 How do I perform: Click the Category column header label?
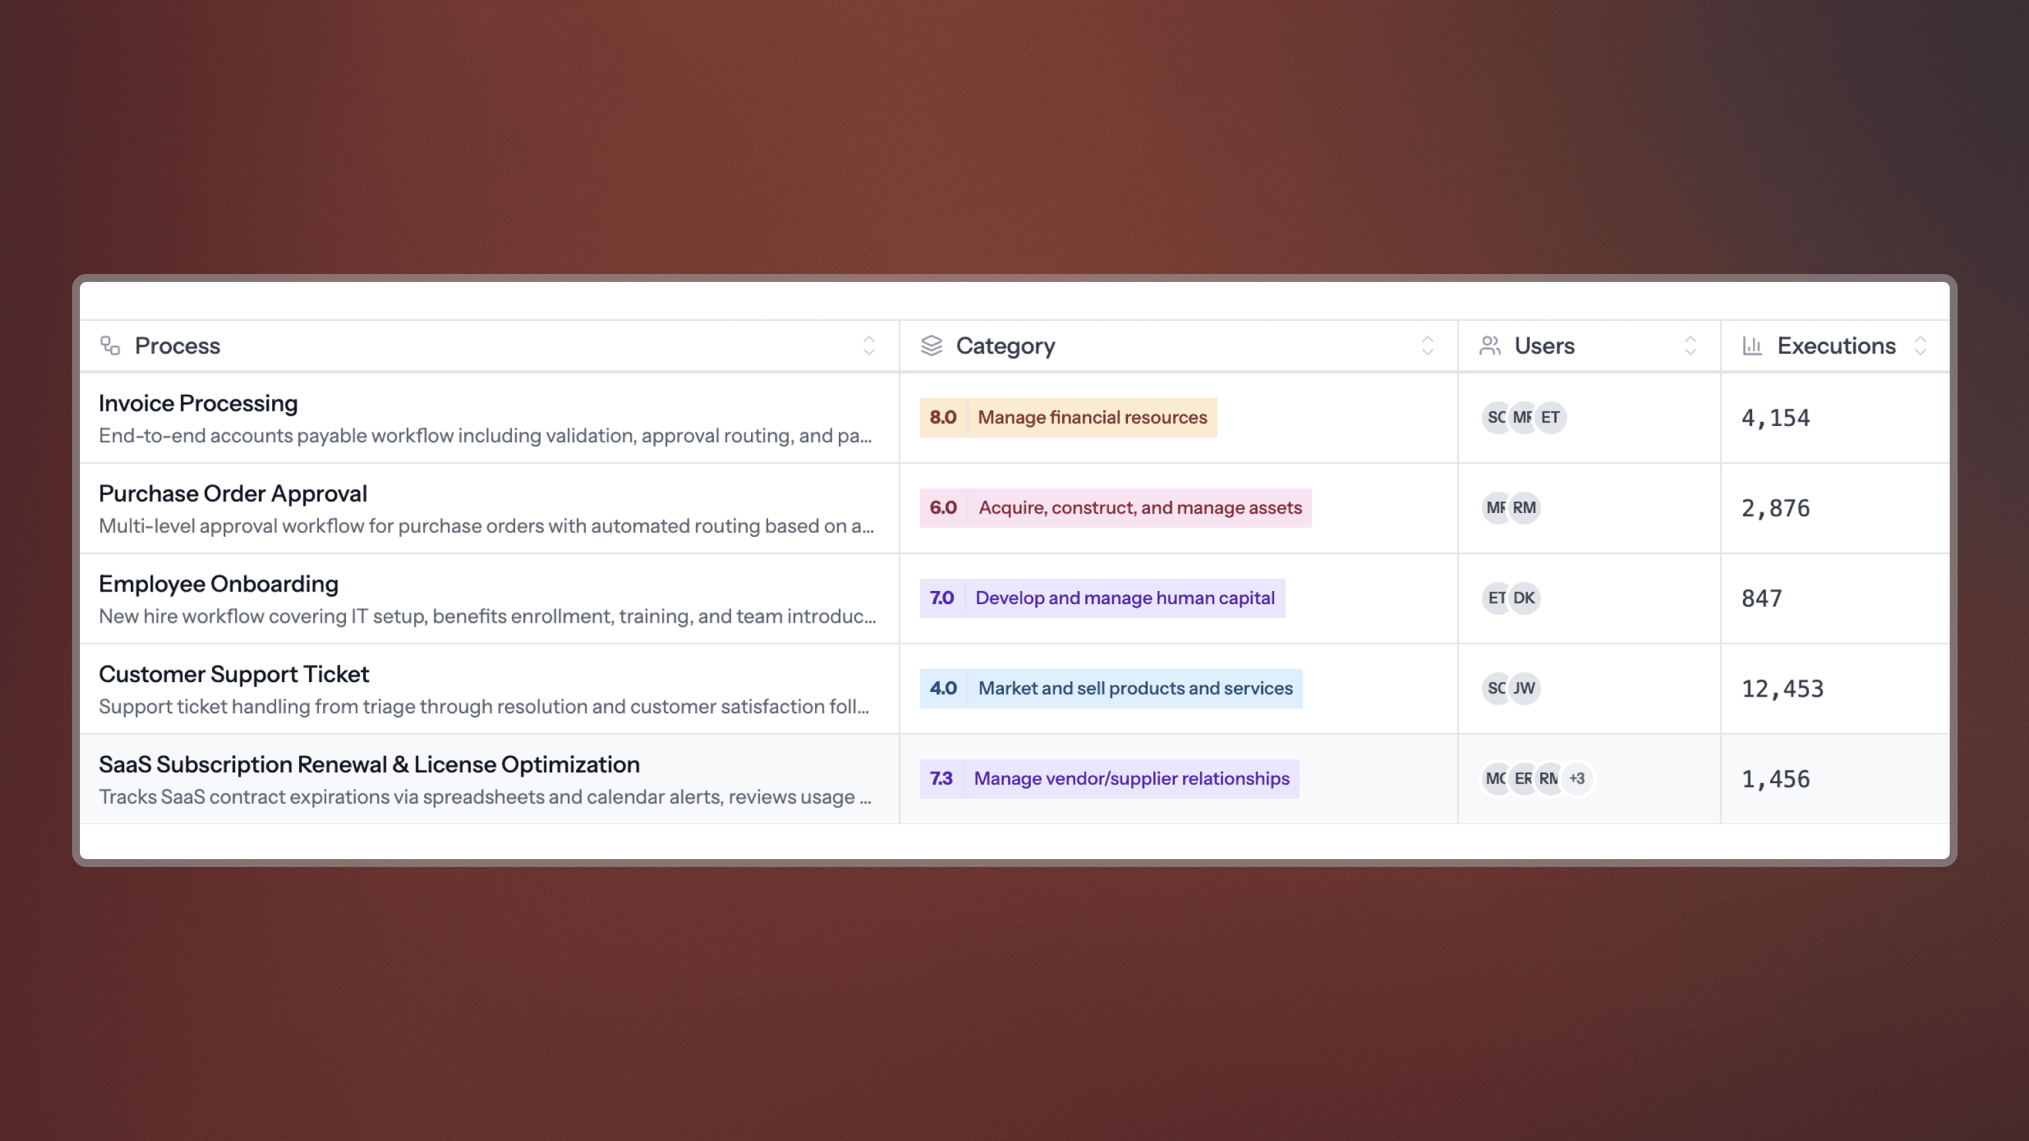(x=1005, y=346)
